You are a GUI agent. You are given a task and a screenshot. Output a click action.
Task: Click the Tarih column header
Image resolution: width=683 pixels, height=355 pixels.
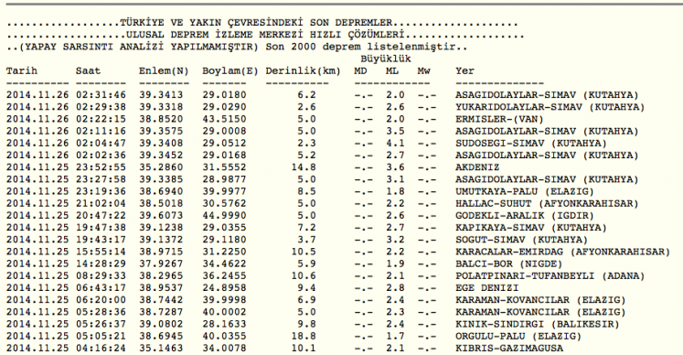pos(22,71)
